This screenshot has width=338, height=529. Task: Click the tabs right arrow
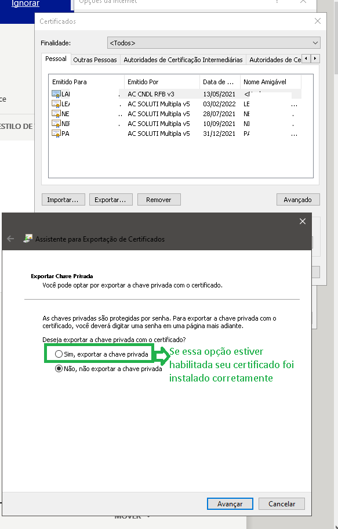(315, 59)
